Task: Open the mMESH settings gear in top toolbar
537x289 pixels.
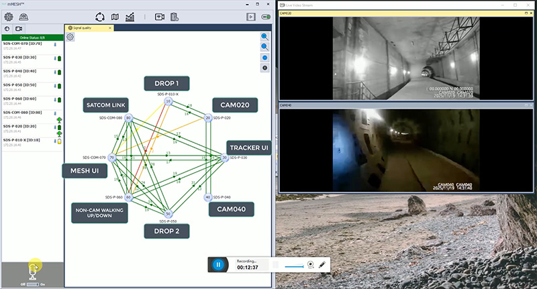Action: pos(9,17)
